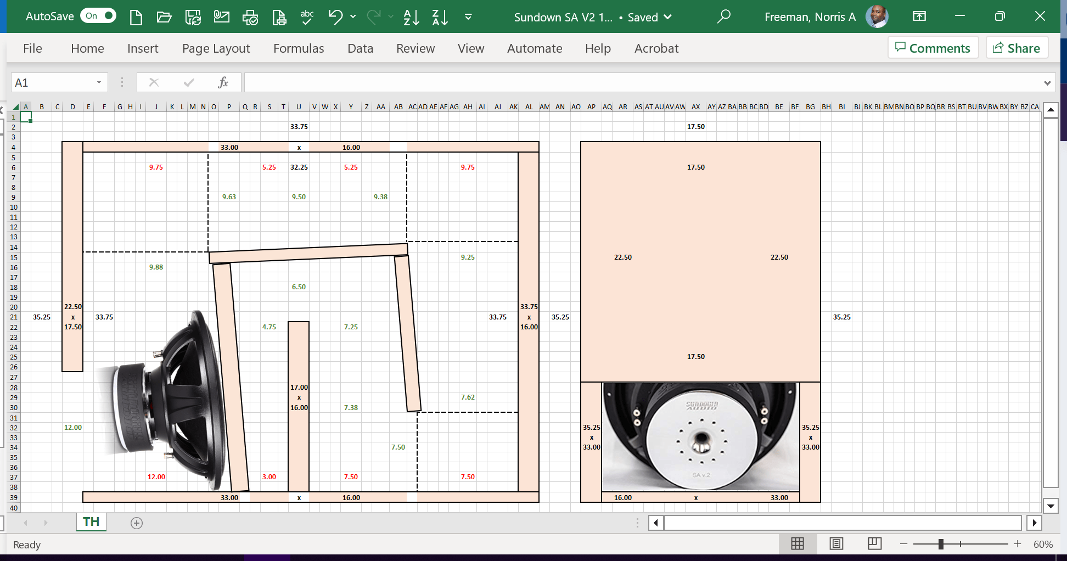Click the Name Box showing A1

pos(52,83)
